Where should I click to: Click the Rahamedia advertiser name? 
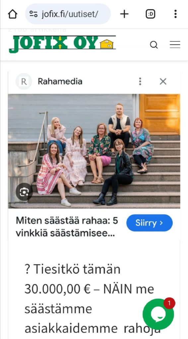pos(60,81)
